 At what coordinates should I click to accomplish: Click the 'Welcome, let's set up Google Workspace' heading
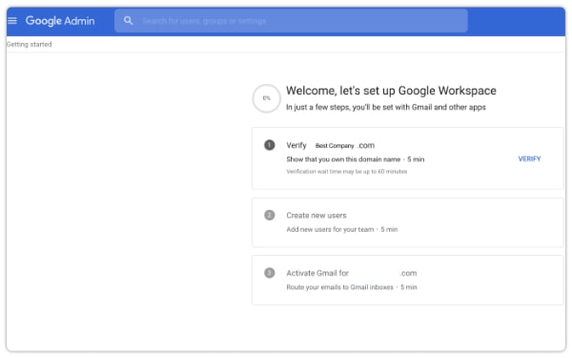(x=391, y=91)
